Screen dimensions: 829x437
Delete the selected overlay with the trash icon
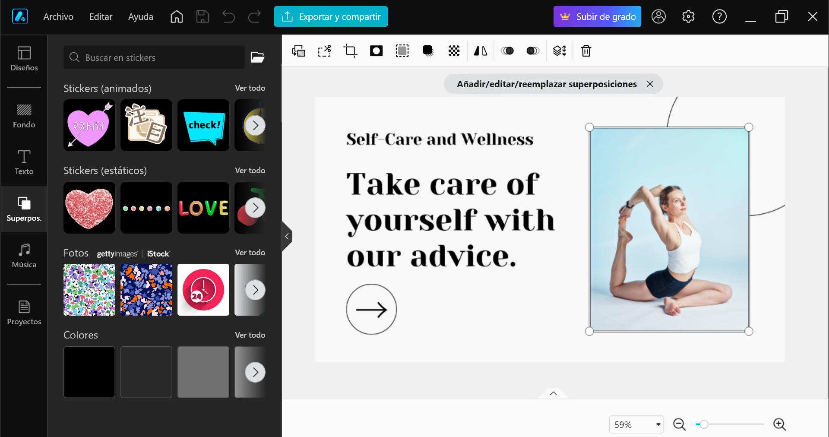pos(585,51)
